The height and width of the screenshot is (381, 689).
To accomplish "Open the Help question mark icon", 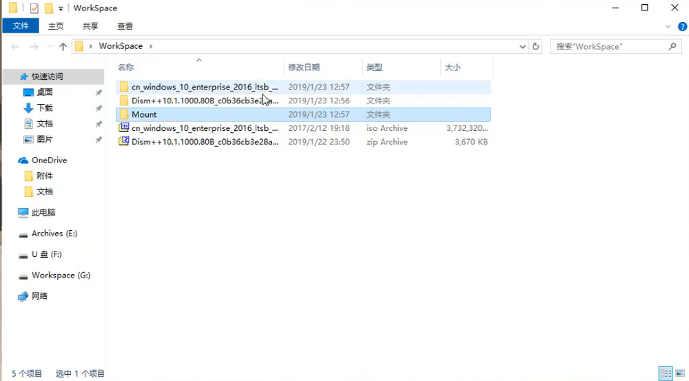I will pos(682,26).
